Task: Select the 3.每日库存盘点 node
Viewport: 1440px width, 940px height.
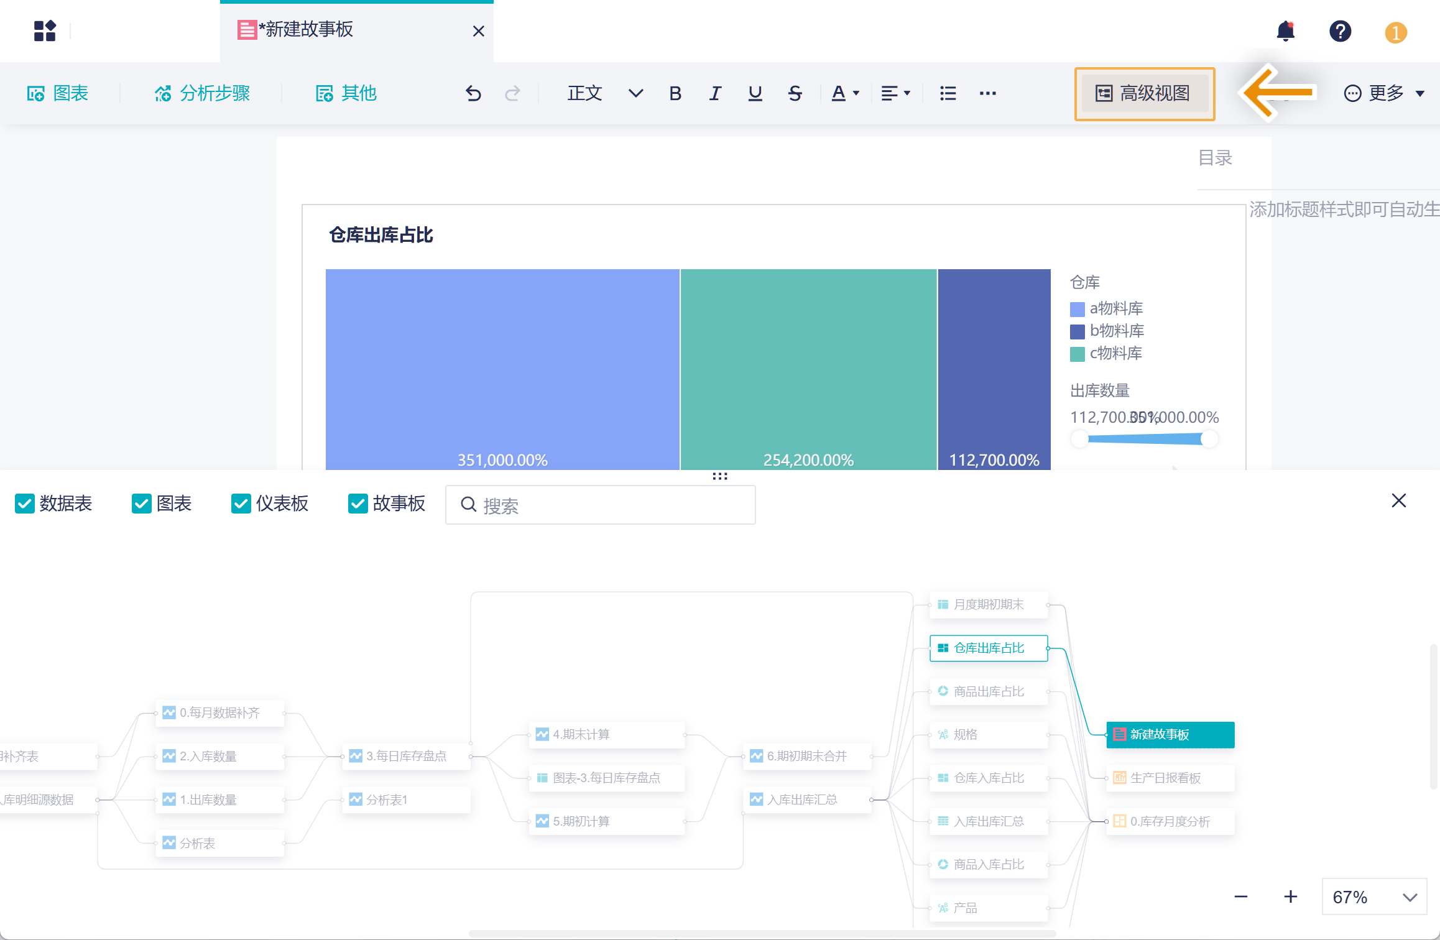Action: tap(407, 756)
